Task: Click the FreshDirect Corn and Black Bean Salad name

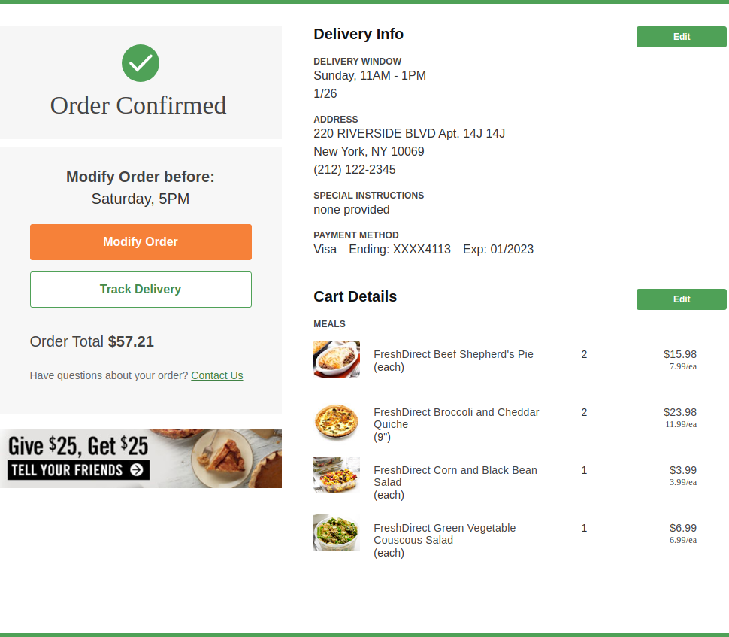Action: [x=455, y=476]
